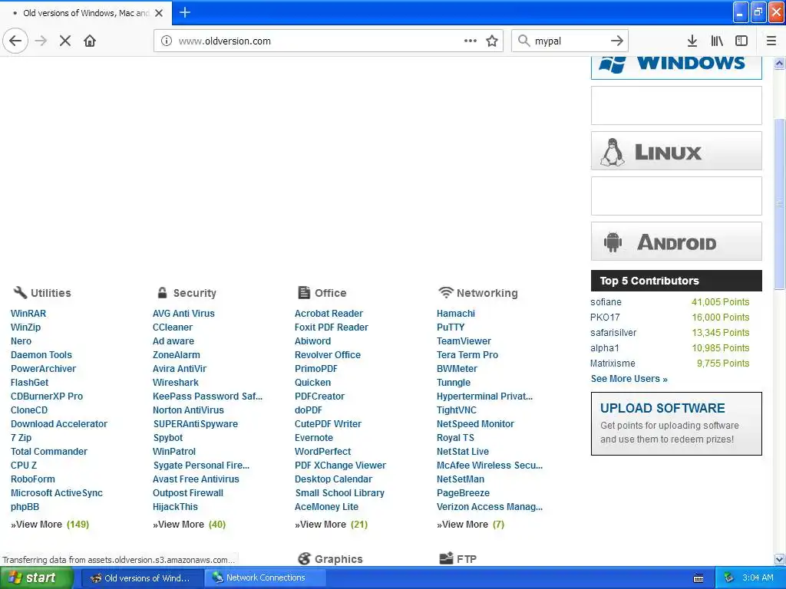Click the taskbar clock showing 3:04 AM

coord(758,577)
